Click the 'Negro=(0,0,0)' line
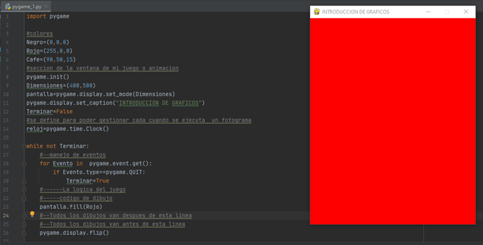Image resolution: width=483 pixels, height=245 pixels. coord(47,42)
